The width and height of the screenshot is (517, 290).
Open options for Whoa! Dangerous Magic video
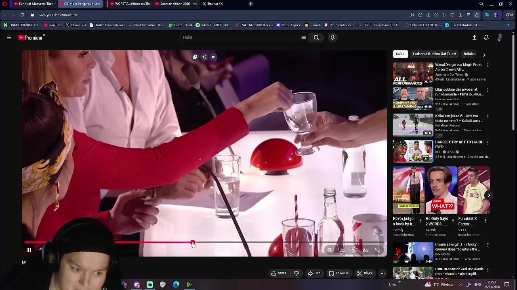pos(488,65)
